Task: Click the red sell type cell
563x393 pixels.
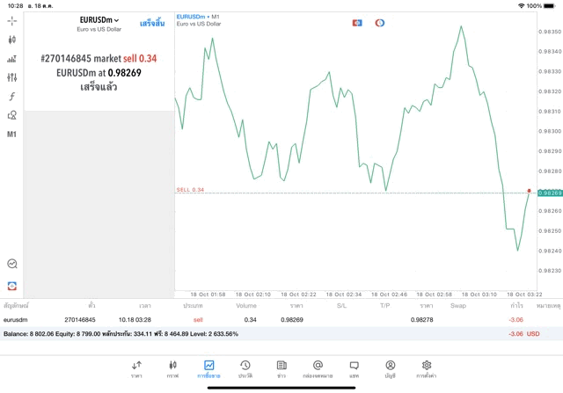Action: click(198, 320)
